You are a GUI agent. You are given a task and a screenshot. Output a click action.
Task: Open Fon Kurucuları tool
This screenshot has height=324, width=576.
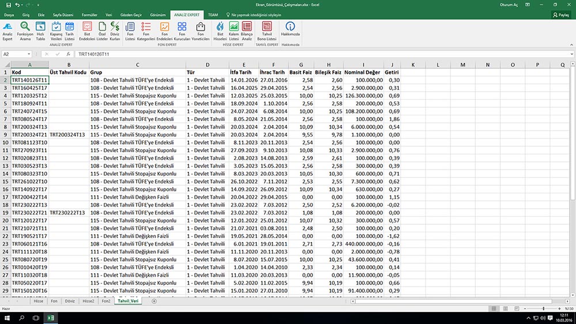tap(182, 31)
